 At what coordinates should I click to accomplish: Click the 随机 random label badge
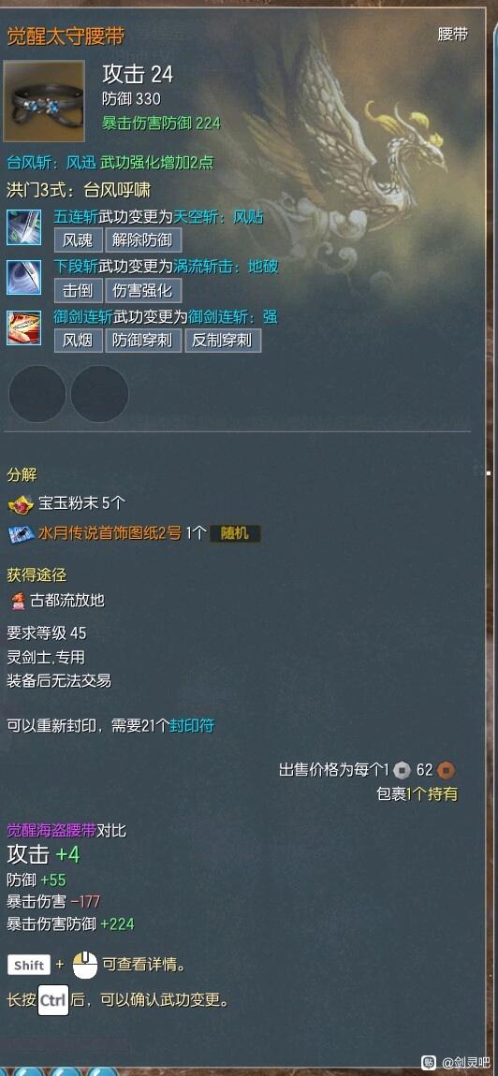click(234, 534)
